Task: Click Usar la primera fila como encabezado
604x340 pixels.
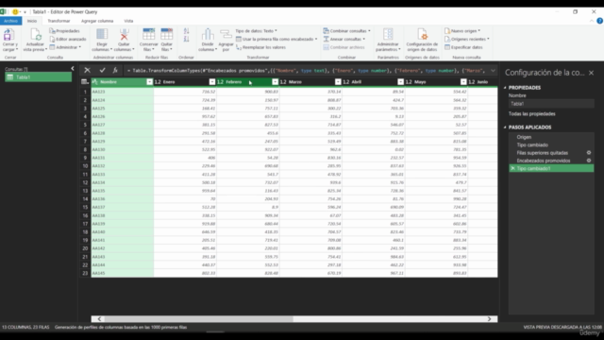Action: (x=277, y=39)
